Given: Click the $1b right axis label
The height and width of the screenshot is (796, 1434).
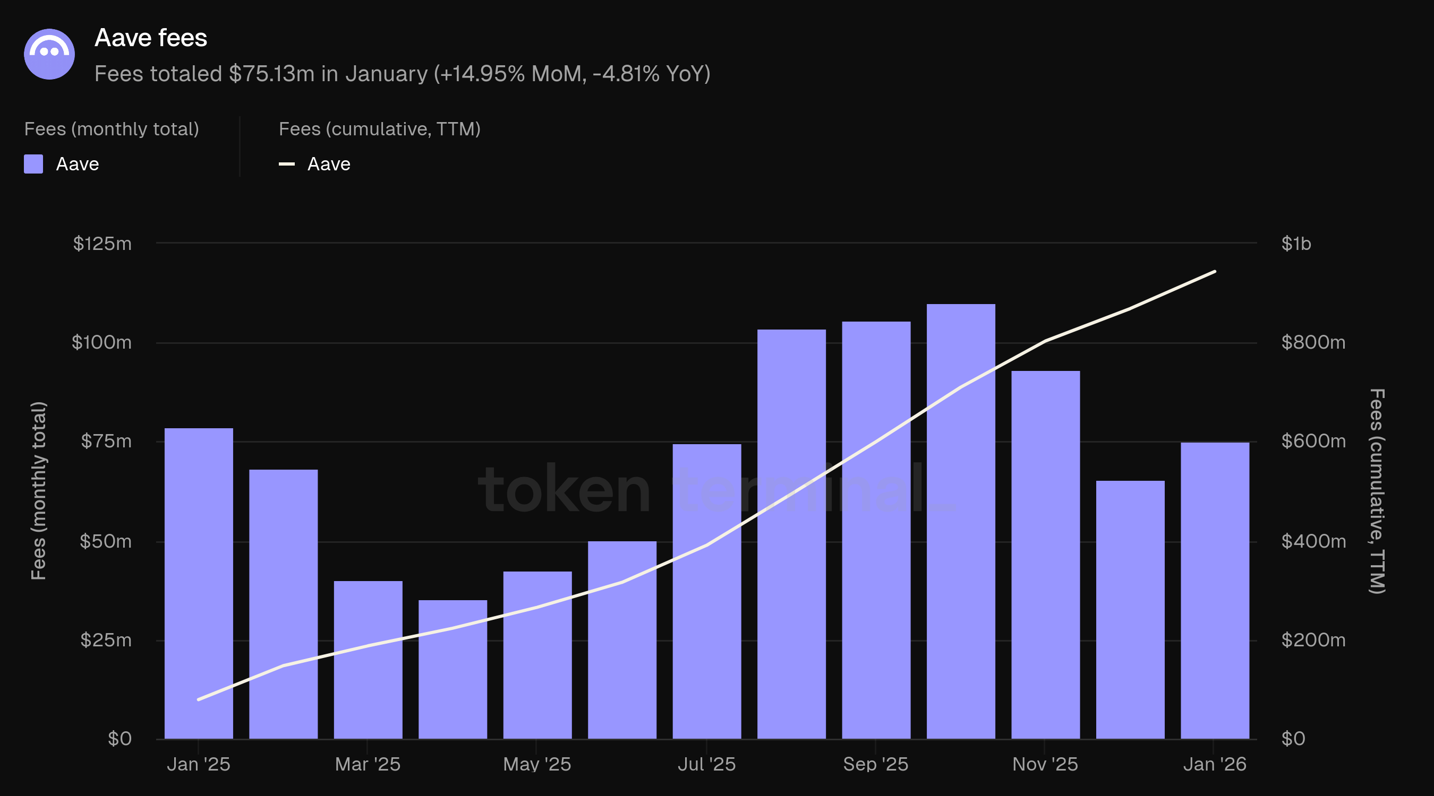Looking at the screenshot, I should [1296, 244].
